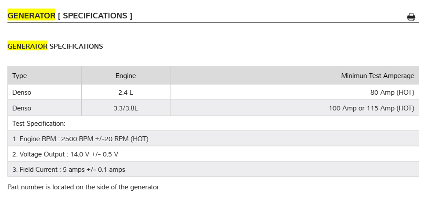Click highlighted GENERATOR word in top title

pyautogui.click(x=31, y=16)
